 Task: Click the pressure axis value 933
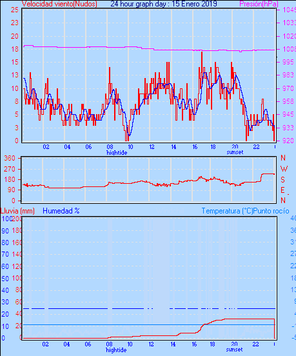click(x=289, y=128)
